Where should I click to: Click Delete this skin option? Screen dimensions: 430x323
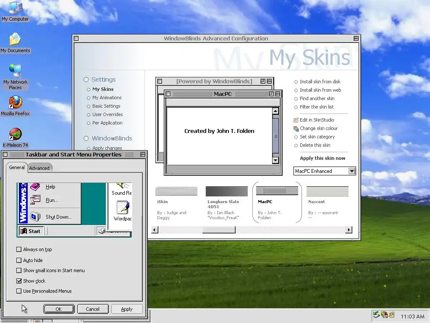312,145
